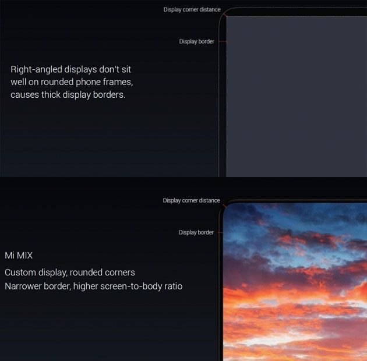
Task: Click the dotted vertical guide line in upper panel
Action: [219, 116]
